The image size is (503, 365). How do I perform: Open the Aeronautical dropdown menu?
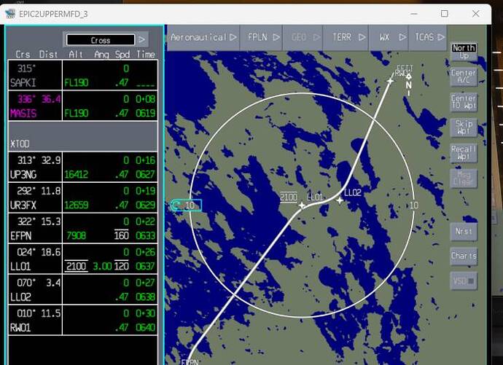click(x=203, y=37)
